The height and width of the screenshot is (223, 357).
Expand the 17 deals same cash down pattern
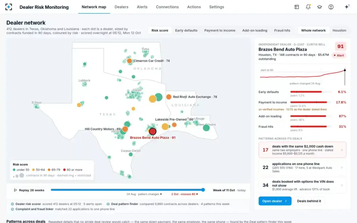302,150
